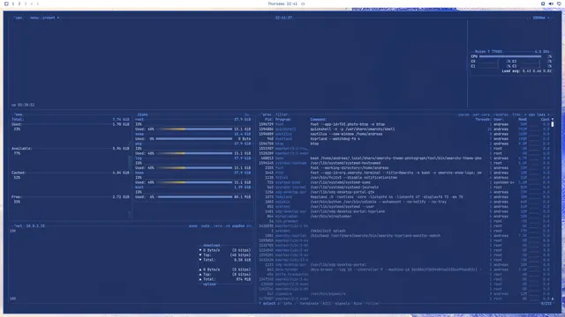
Task: Click the Program column header
Action: 283,120
